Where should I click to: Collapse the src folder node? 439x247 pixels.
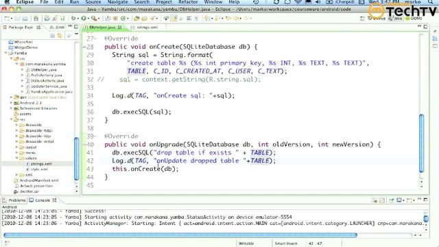point(11,58)
